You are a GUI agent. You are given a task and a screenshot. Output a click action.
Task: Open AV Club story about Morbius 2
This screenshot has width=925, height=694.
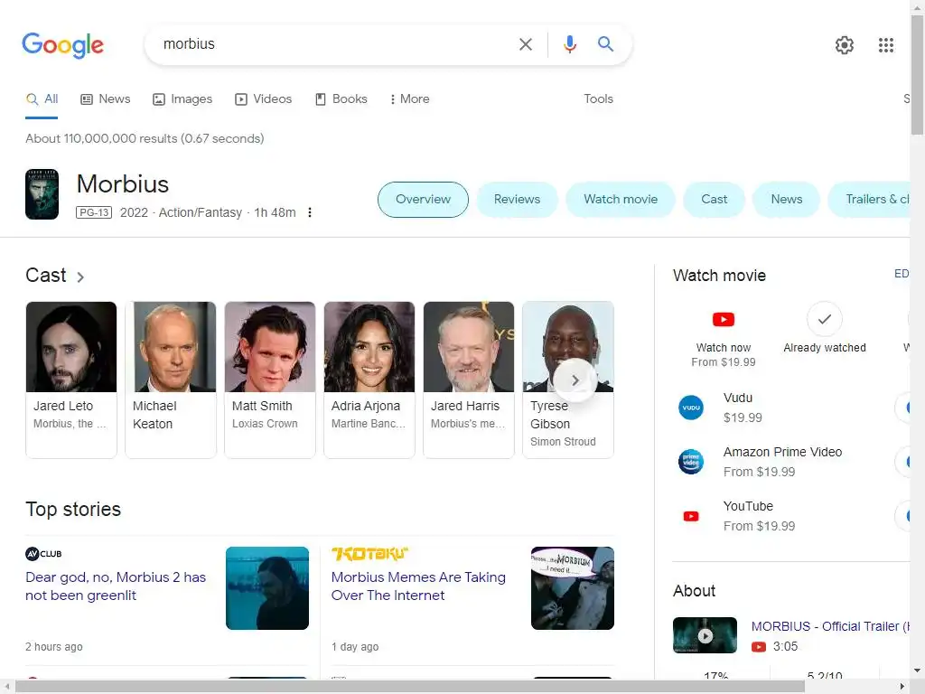click(116, 586)
